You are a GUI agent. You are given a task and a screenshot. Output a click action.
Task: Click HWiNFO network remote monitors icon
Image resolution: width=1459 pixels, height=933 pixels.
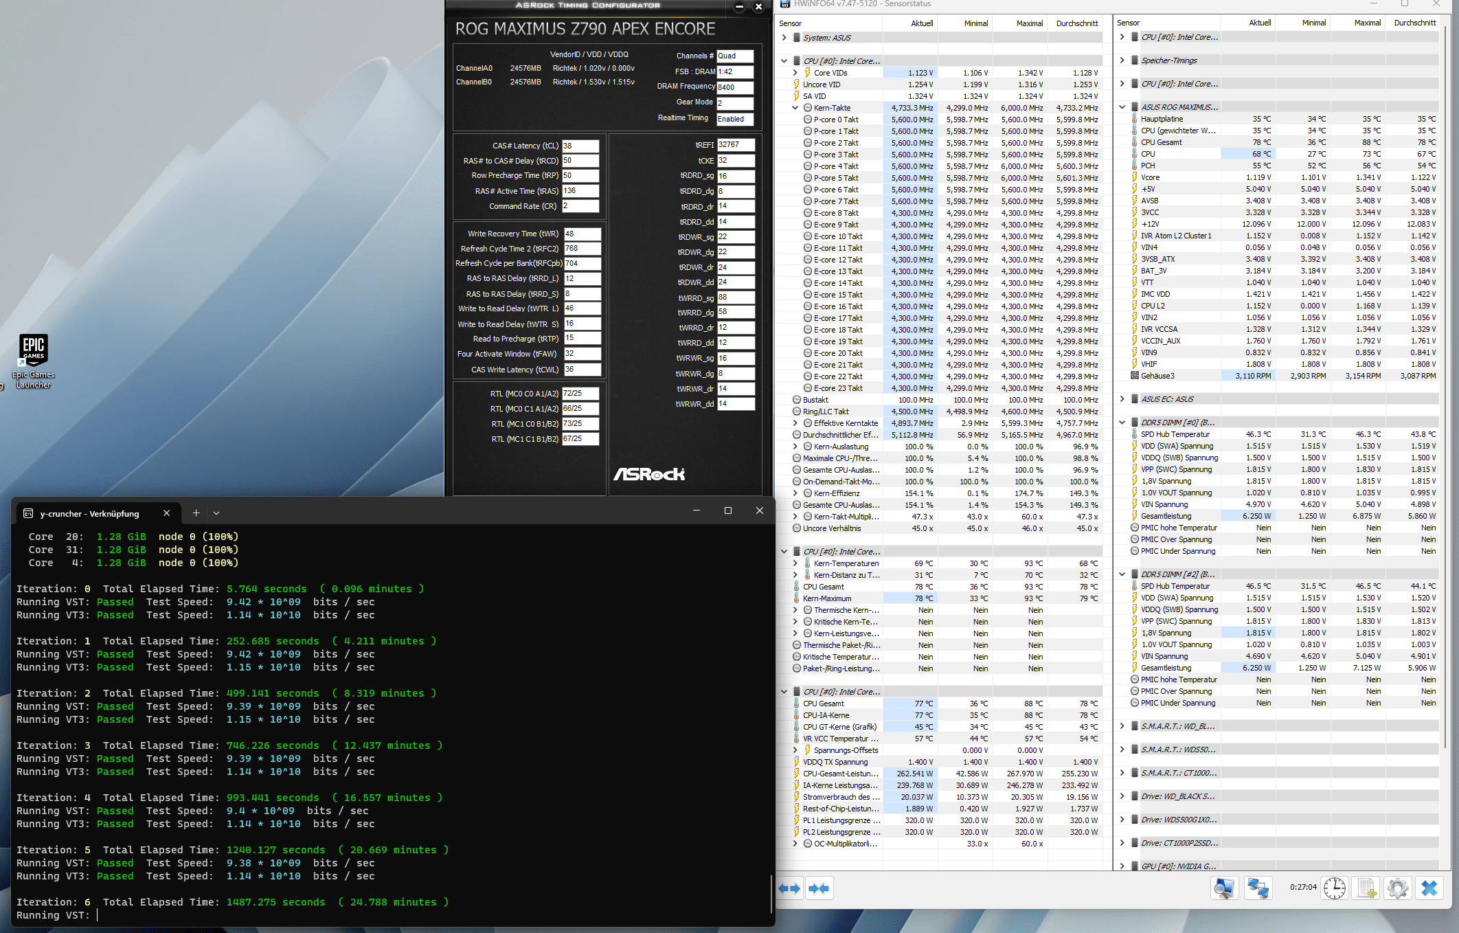(x=1258, y=888)
